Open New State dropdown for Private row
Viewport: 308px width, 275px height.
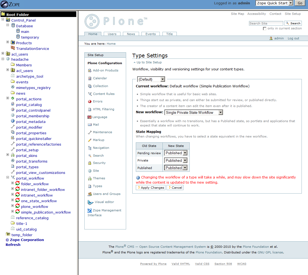tap(176, 160)
